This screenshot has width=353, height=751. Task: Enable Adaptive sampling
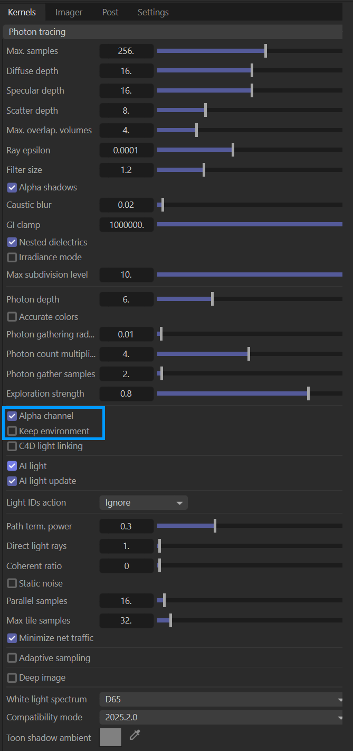point(12,658)
